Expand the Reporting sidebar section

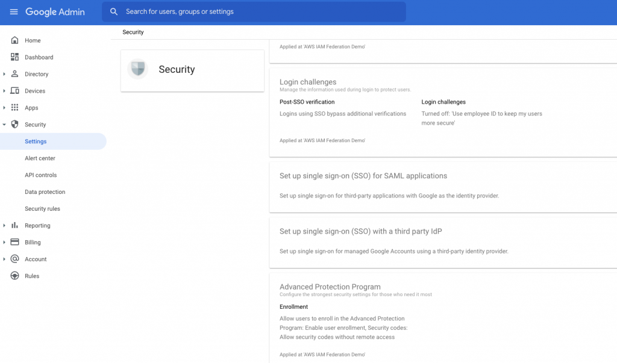click(5, 225)
